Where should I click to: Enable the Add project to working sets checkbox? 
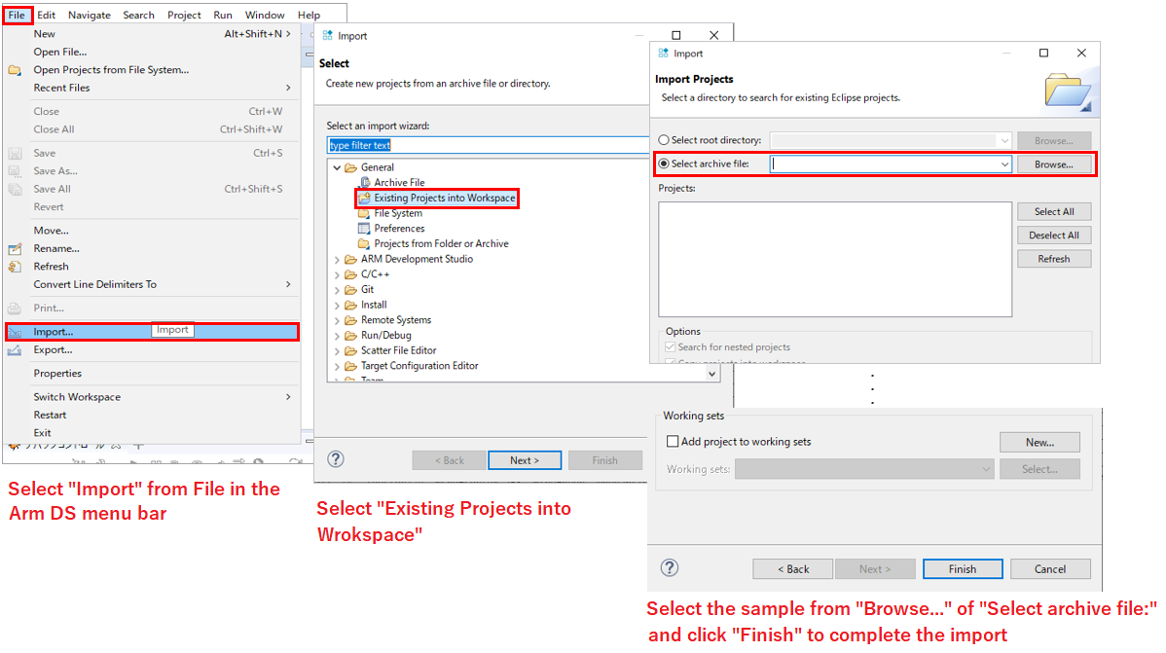pos(671,441)
